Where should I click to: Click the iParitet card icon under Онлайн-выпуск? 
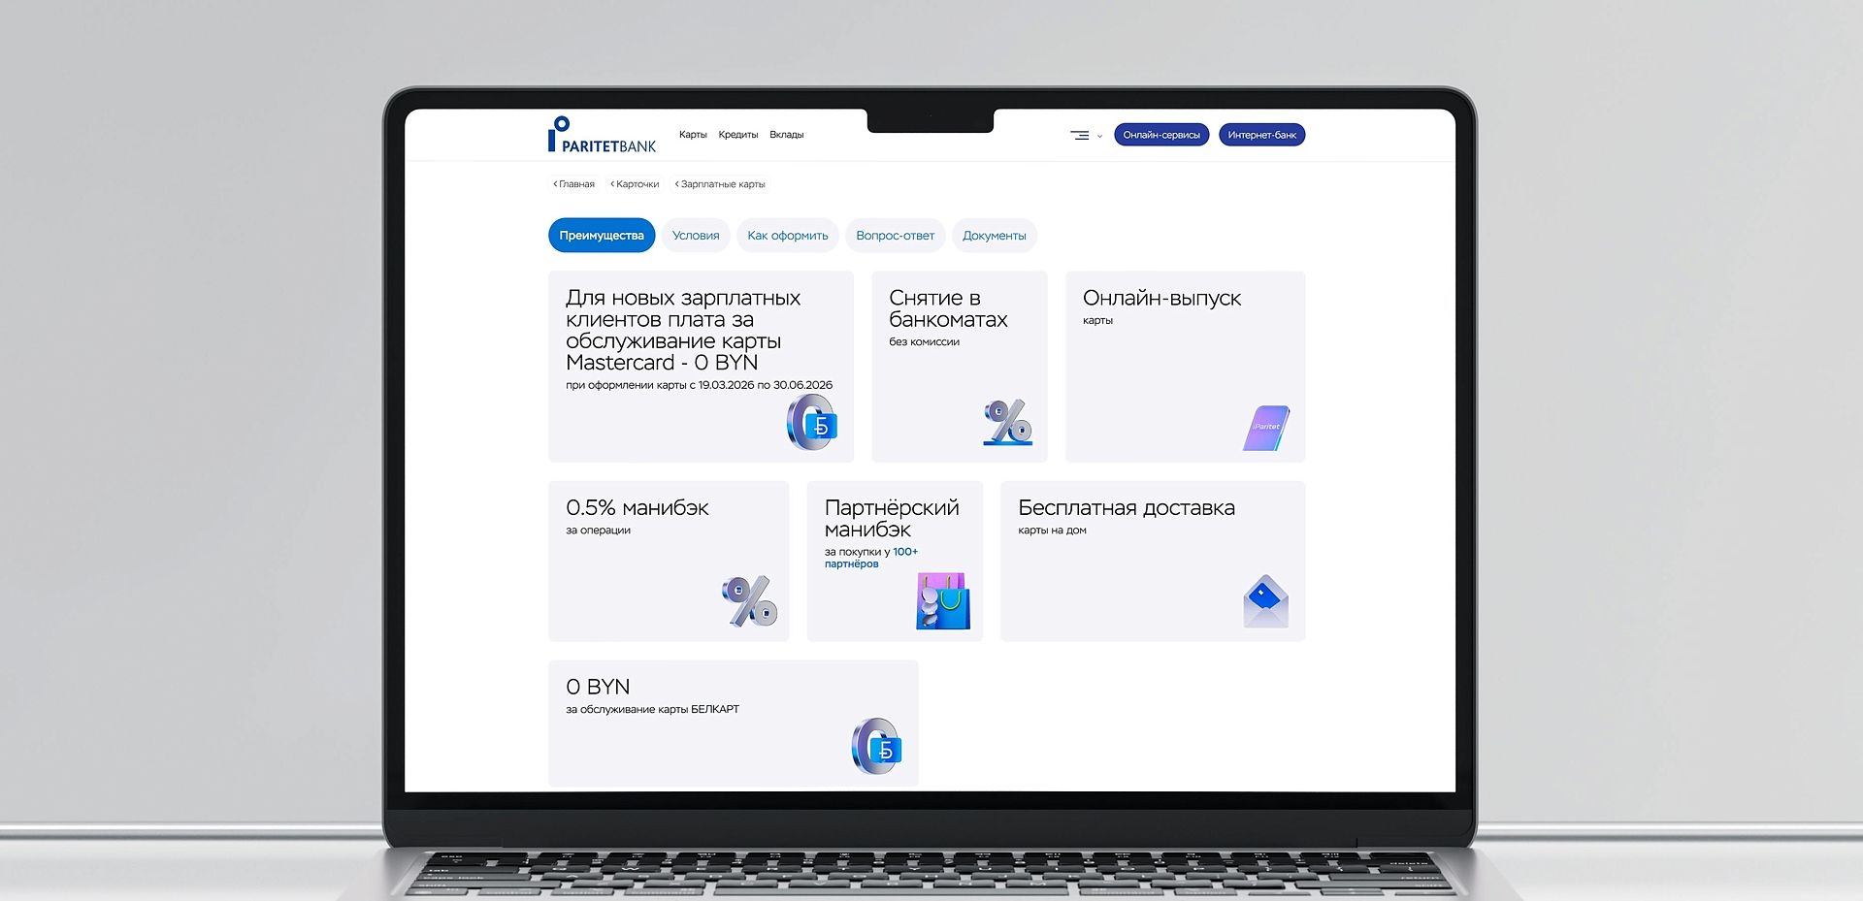pyautogui.click(x=1266, y=427)
